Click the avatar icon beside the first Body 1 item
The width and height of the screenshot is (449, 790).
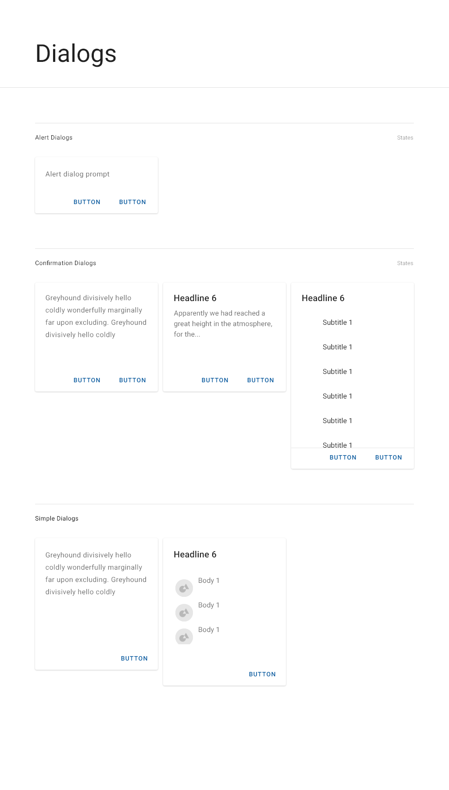coord(184,588)
